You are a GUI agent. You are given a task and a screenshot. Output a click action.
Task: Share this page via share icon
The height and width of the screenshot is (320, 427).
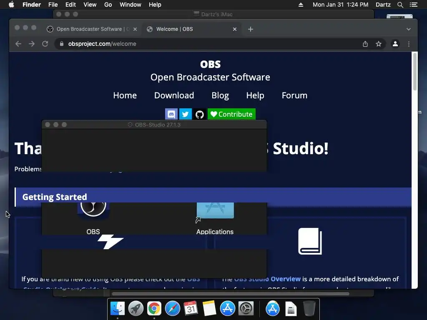coord(365,44)
